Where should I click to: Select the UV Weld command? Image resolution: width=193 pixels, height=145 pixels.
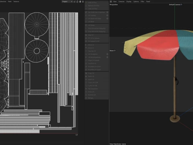point(96,22)
